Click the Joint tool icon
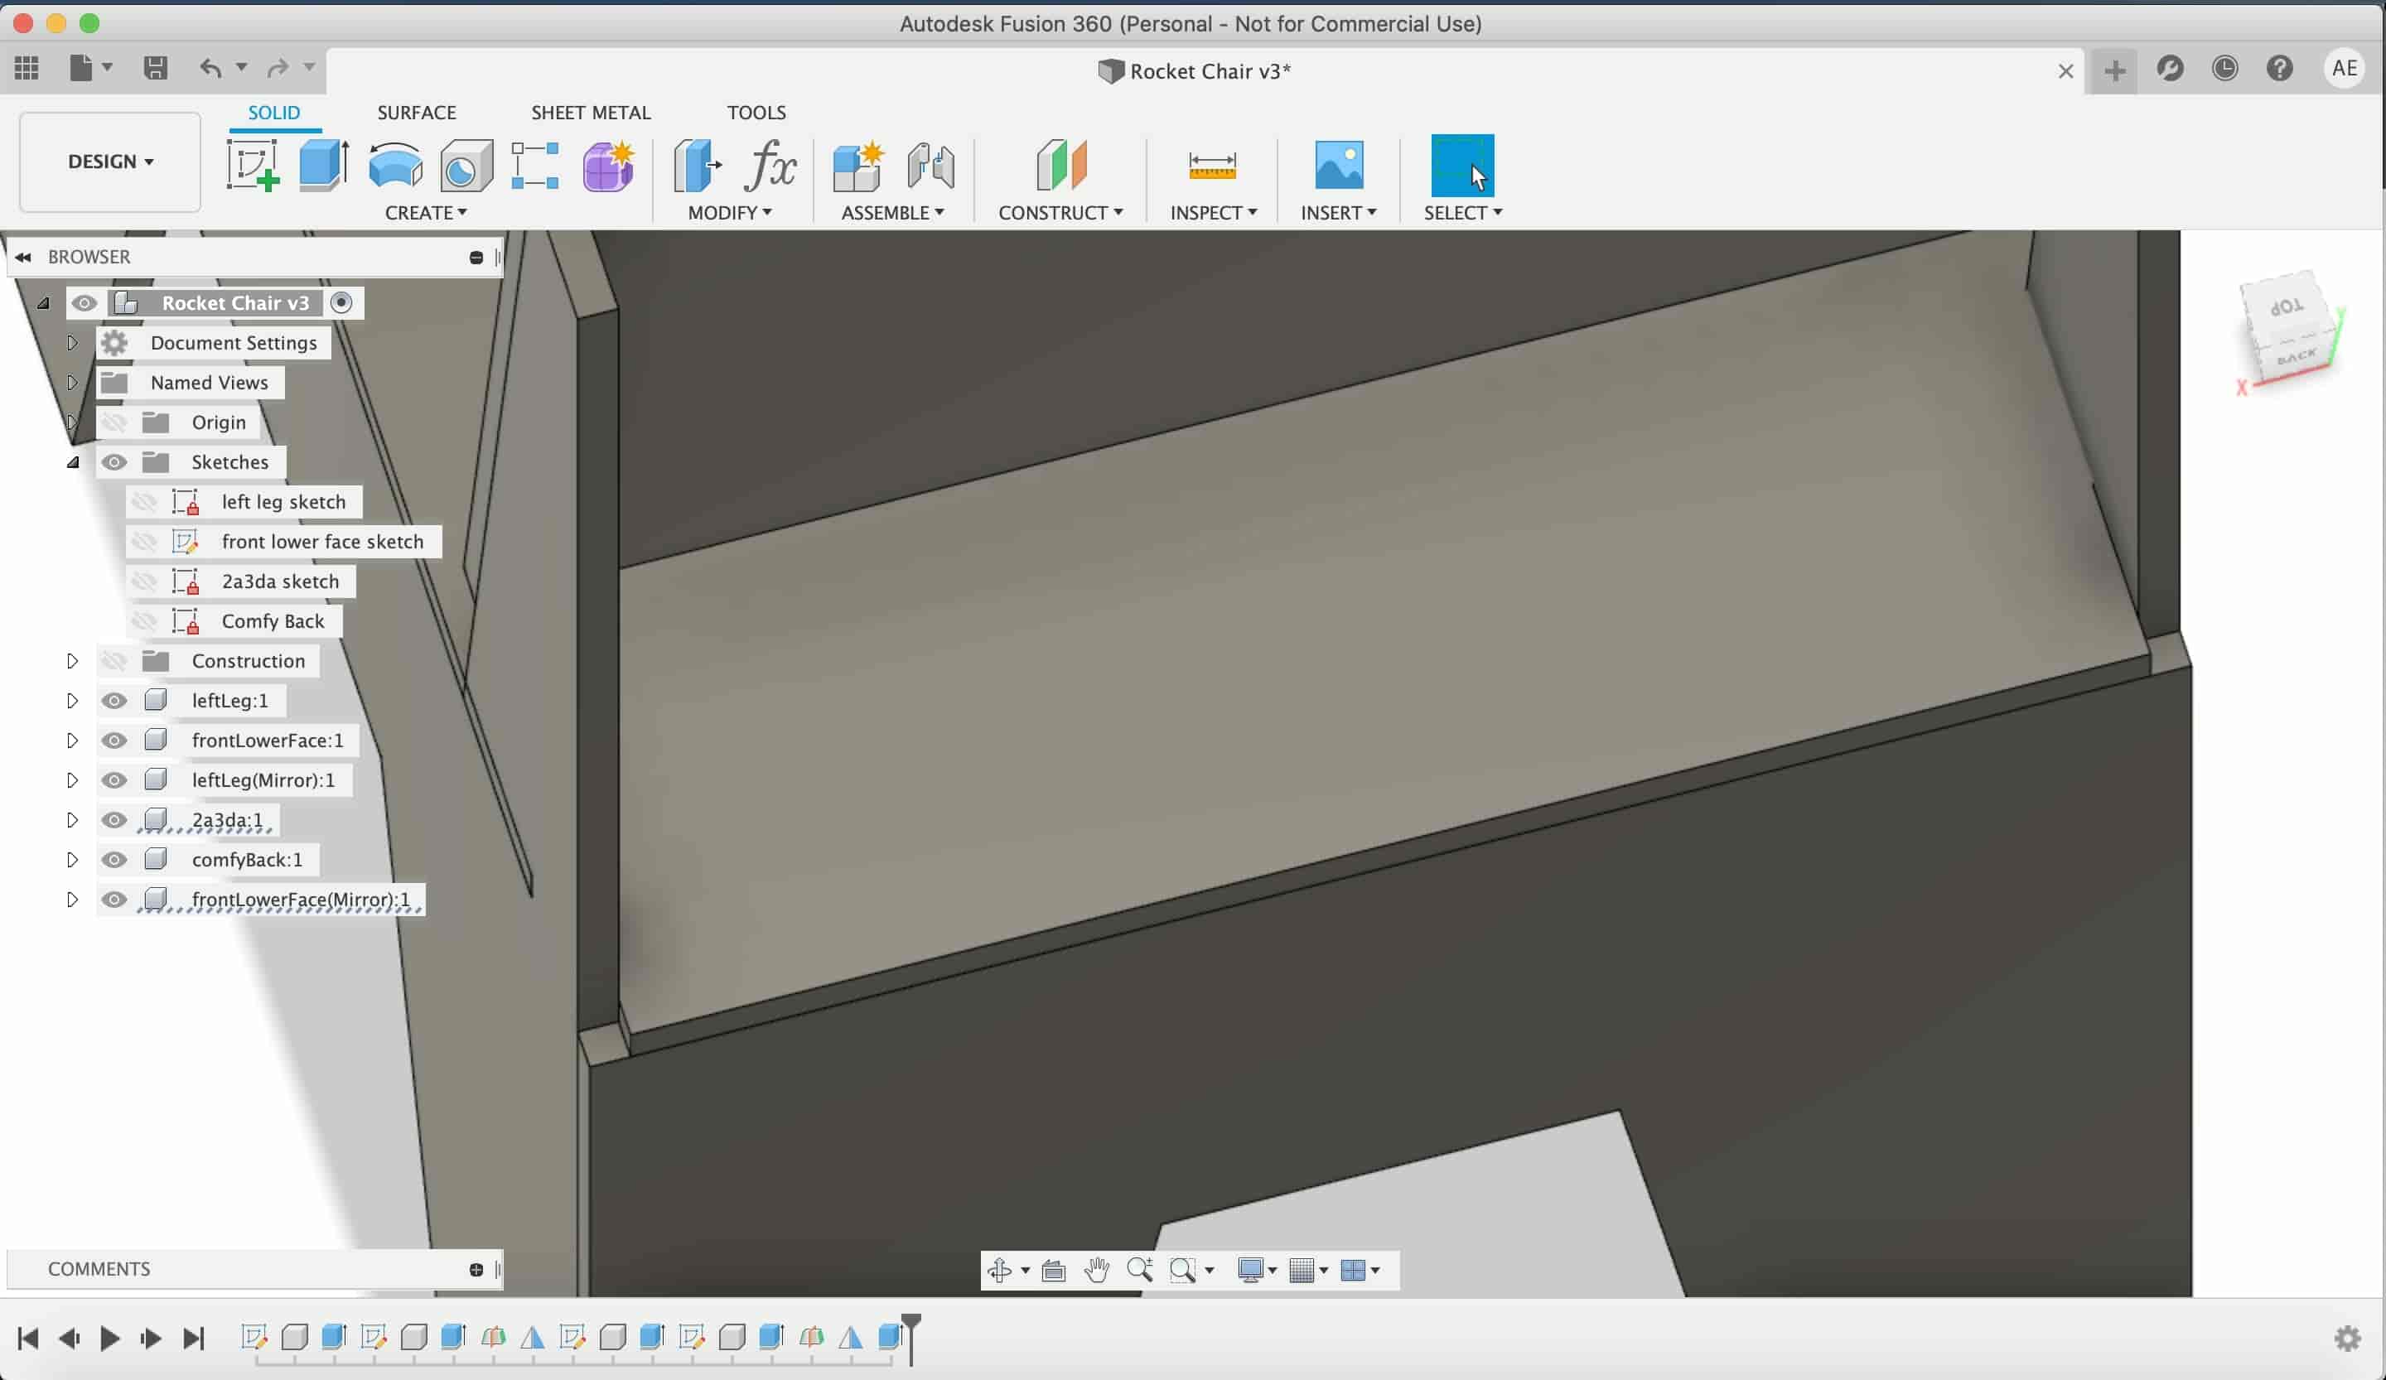 (x=930, y=166)
